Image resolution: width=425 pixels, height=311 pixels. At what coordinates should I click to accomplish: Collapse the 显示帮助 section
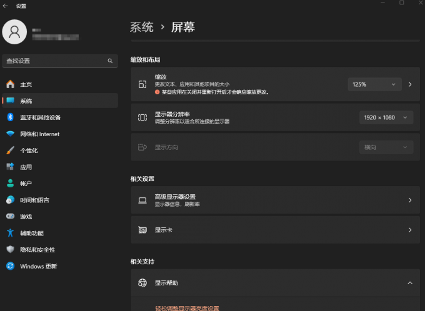click(410, 282)
